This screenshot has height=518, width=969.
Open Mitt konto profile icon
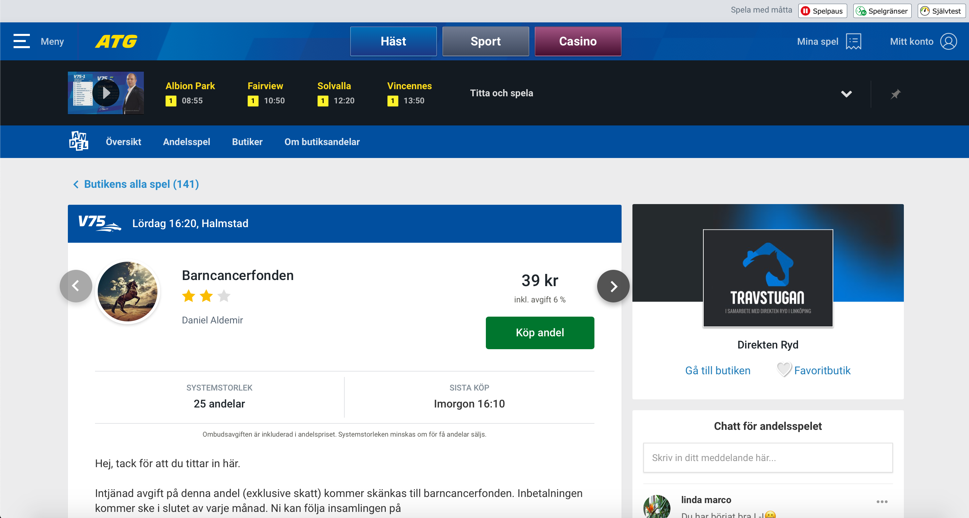pos(948,41)
